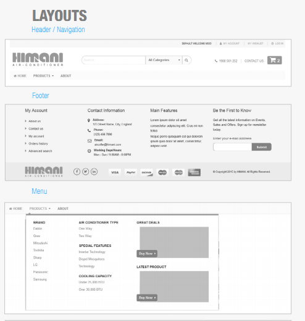The width and height of the screenshot is (305, 321).
Task: Click the search magnifier icon
Action: tap(186, 60)
